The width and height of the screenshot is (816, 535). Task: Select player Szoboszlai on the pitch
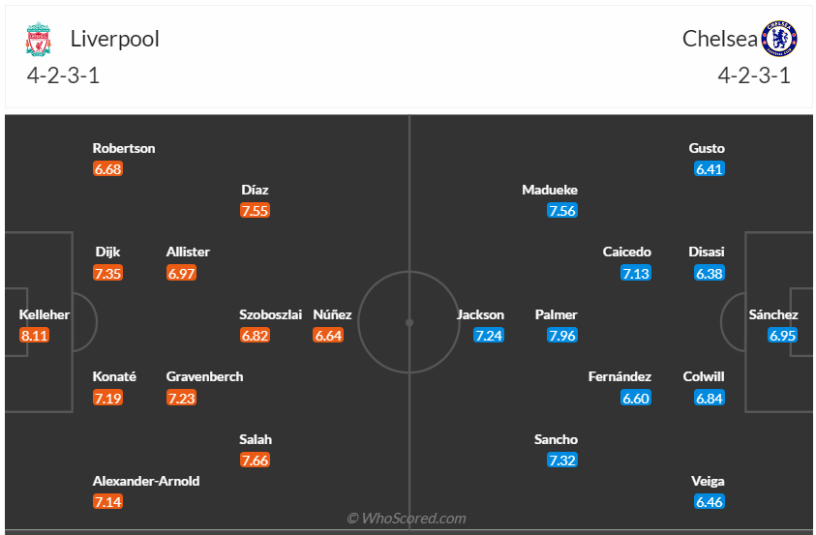(271, 314)
